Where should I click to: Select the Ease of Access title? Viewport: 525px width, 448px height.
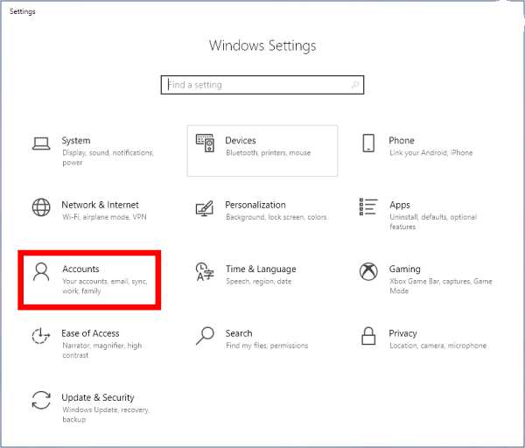90,333
